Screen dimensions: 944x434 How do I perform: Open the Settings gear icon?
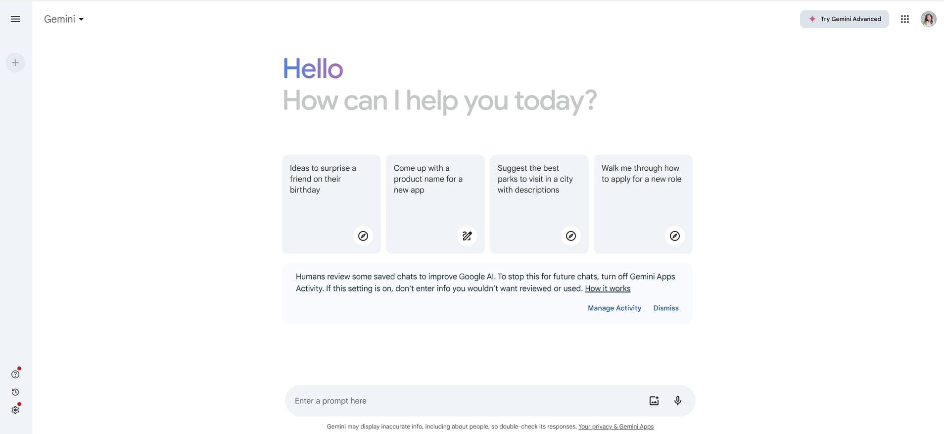15,410
